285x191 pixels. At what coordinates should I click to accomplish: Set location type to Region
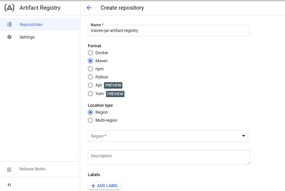pyautogui.click(x=90, y=112)
